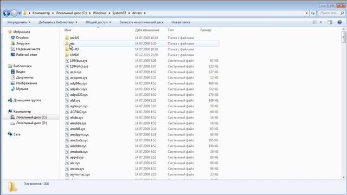347x195 pixels.
Task: Open view options dropdown arrow
Action: point(321,22)
